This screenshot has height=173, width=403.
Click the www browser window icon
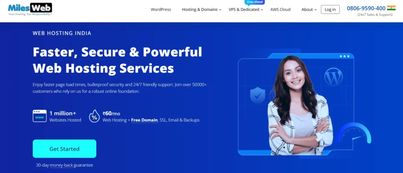[40, 116]
